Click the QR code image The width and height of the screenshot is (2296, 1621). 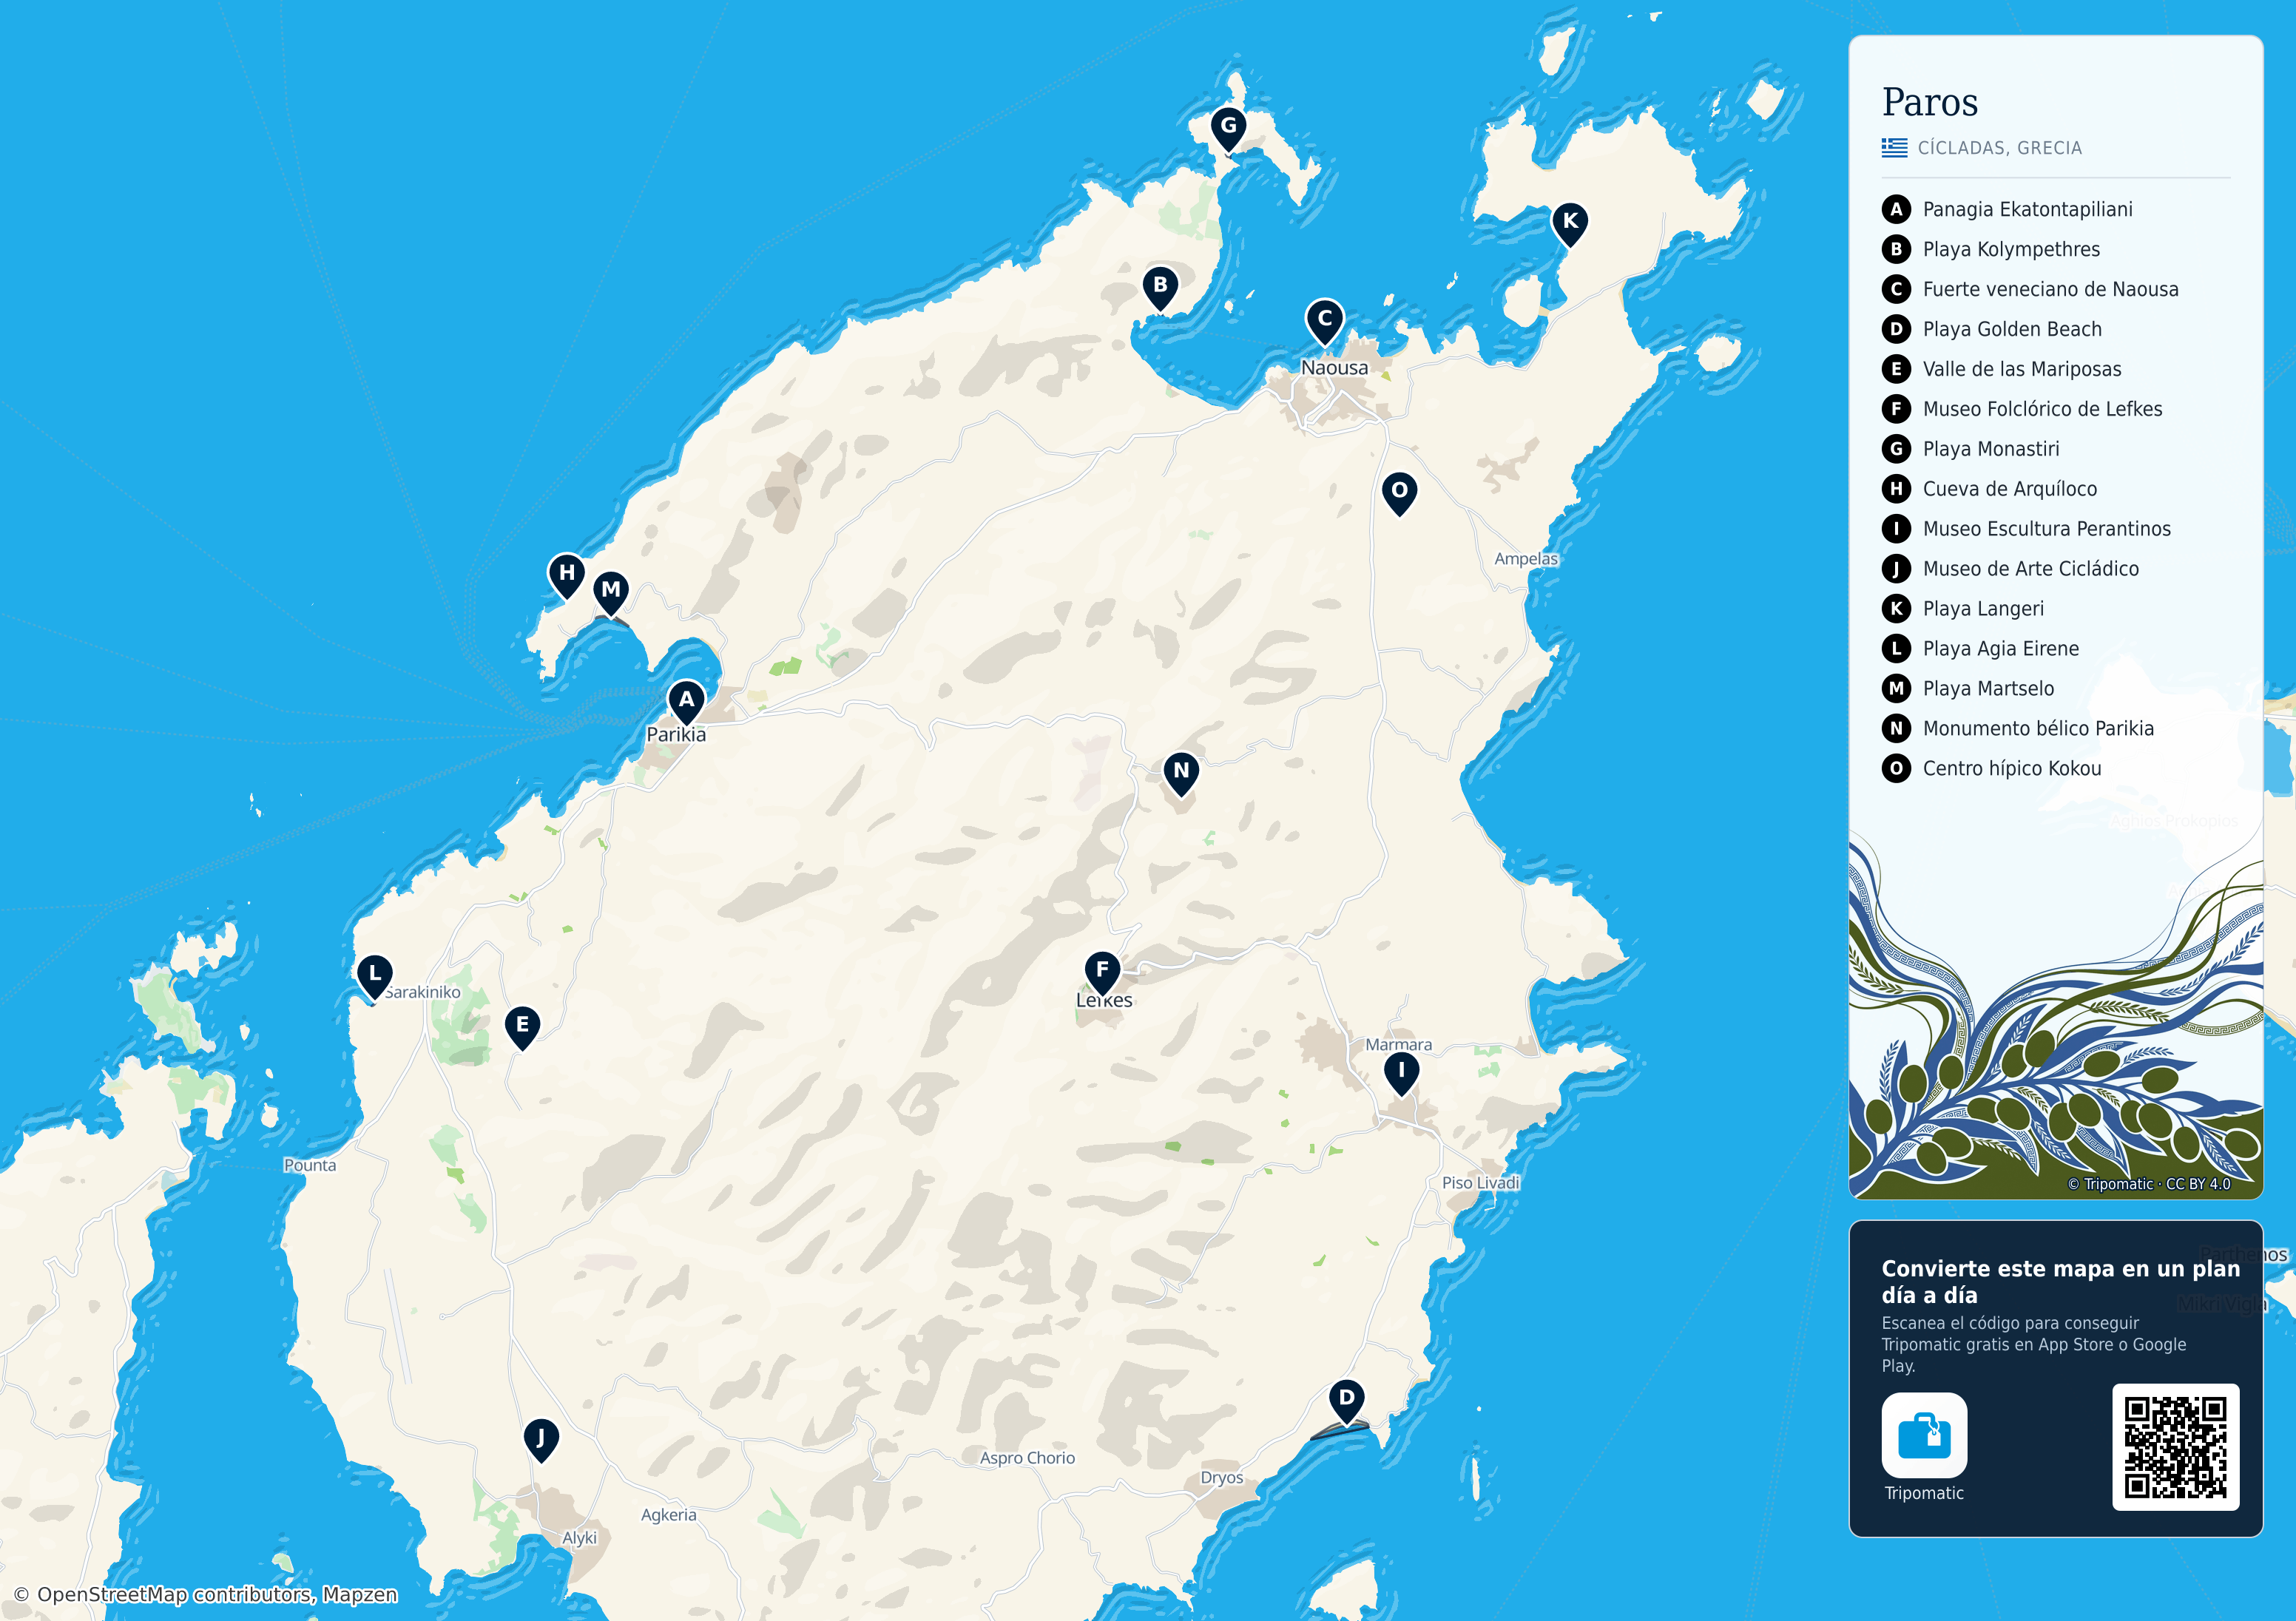2175,1447
